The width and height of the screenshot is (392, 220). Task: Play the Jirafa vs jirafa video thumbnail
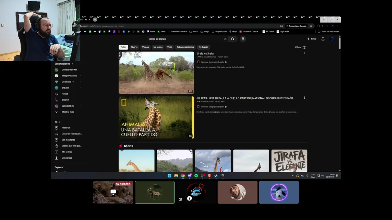tap(156, 73)
